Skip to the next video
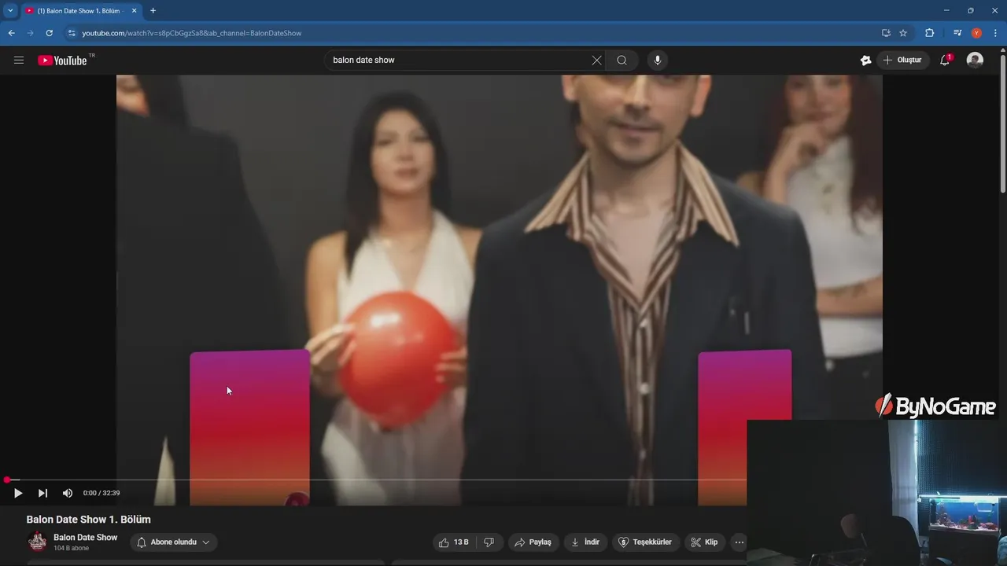Image resolution: width=1007 pixels, height=566 pixels. pos(42,493)
